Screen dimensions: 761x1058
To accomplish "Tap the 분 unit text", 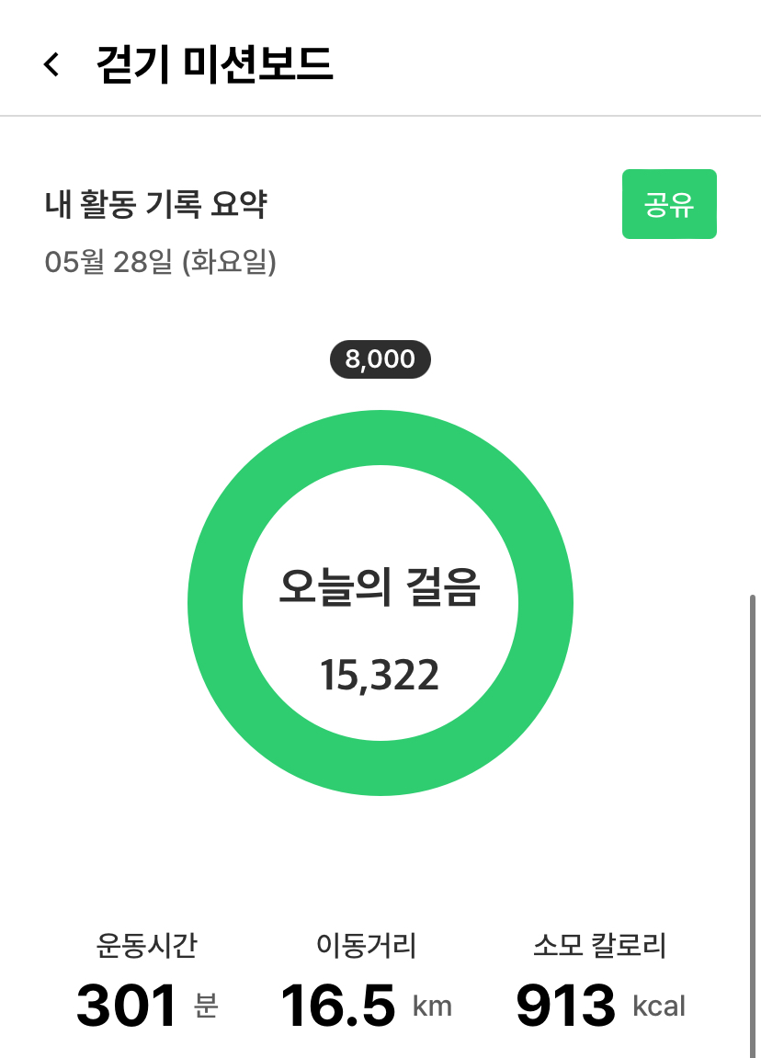I will coord(205,1007).
